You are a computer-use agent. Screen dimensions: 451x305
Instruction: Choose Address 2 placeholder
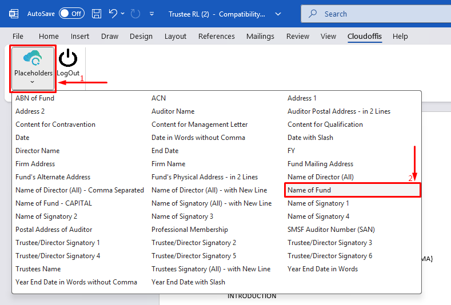(30, 111)
